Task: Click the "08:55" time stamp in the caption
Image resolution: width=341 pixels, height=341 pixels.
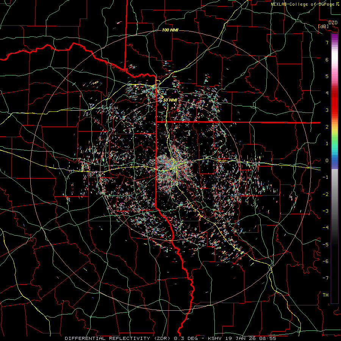Action: pos(267,338)
